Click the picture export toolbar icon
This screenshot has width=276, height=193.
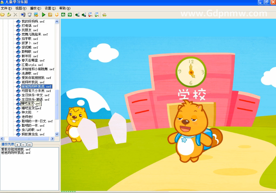36,15
